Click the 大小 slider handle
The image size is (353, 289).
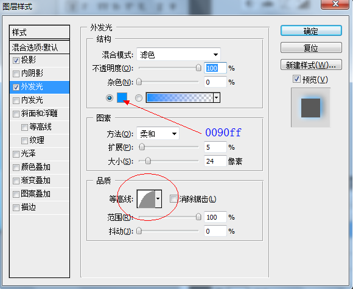coord(148,161)
